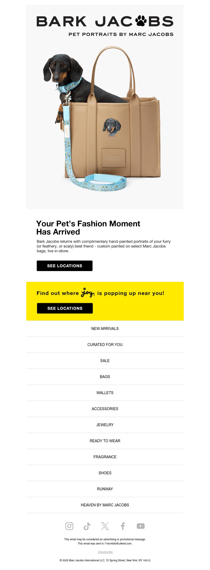This screenshot has width=210, height=570.
Task: Open the TikTok social icon
Action: [x=87, y=526]
